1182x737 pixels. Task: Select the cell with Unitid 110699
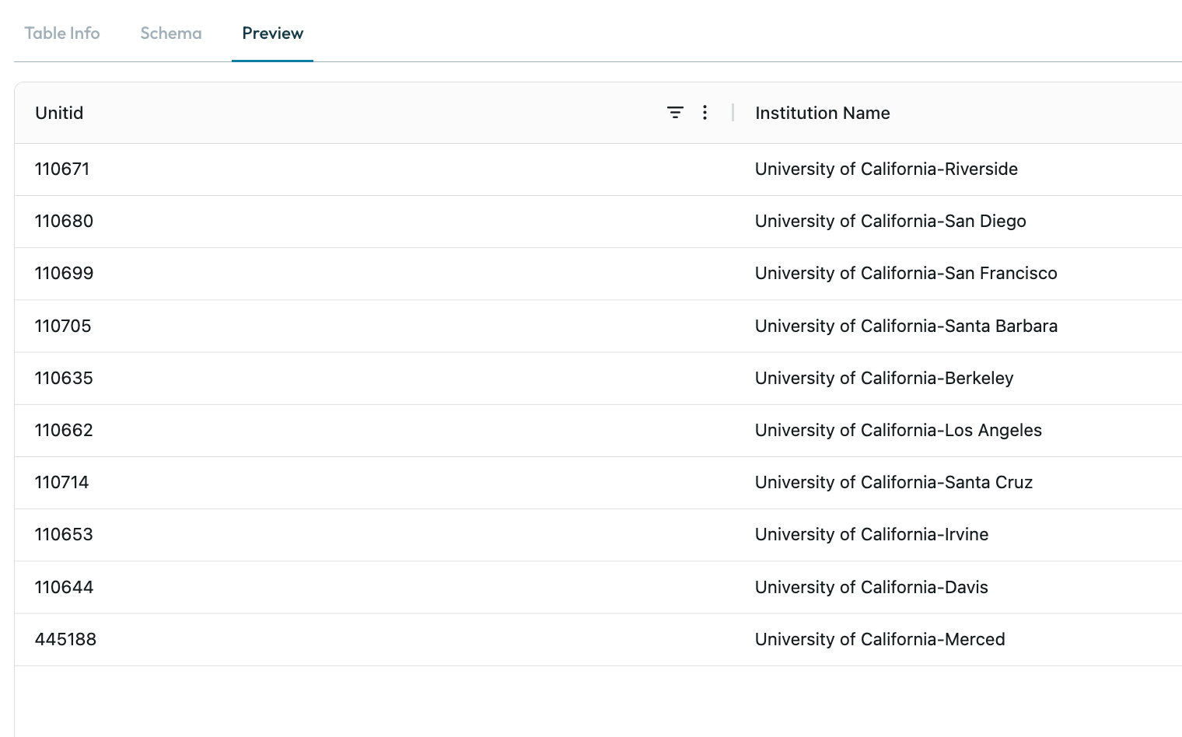(375, 274)
